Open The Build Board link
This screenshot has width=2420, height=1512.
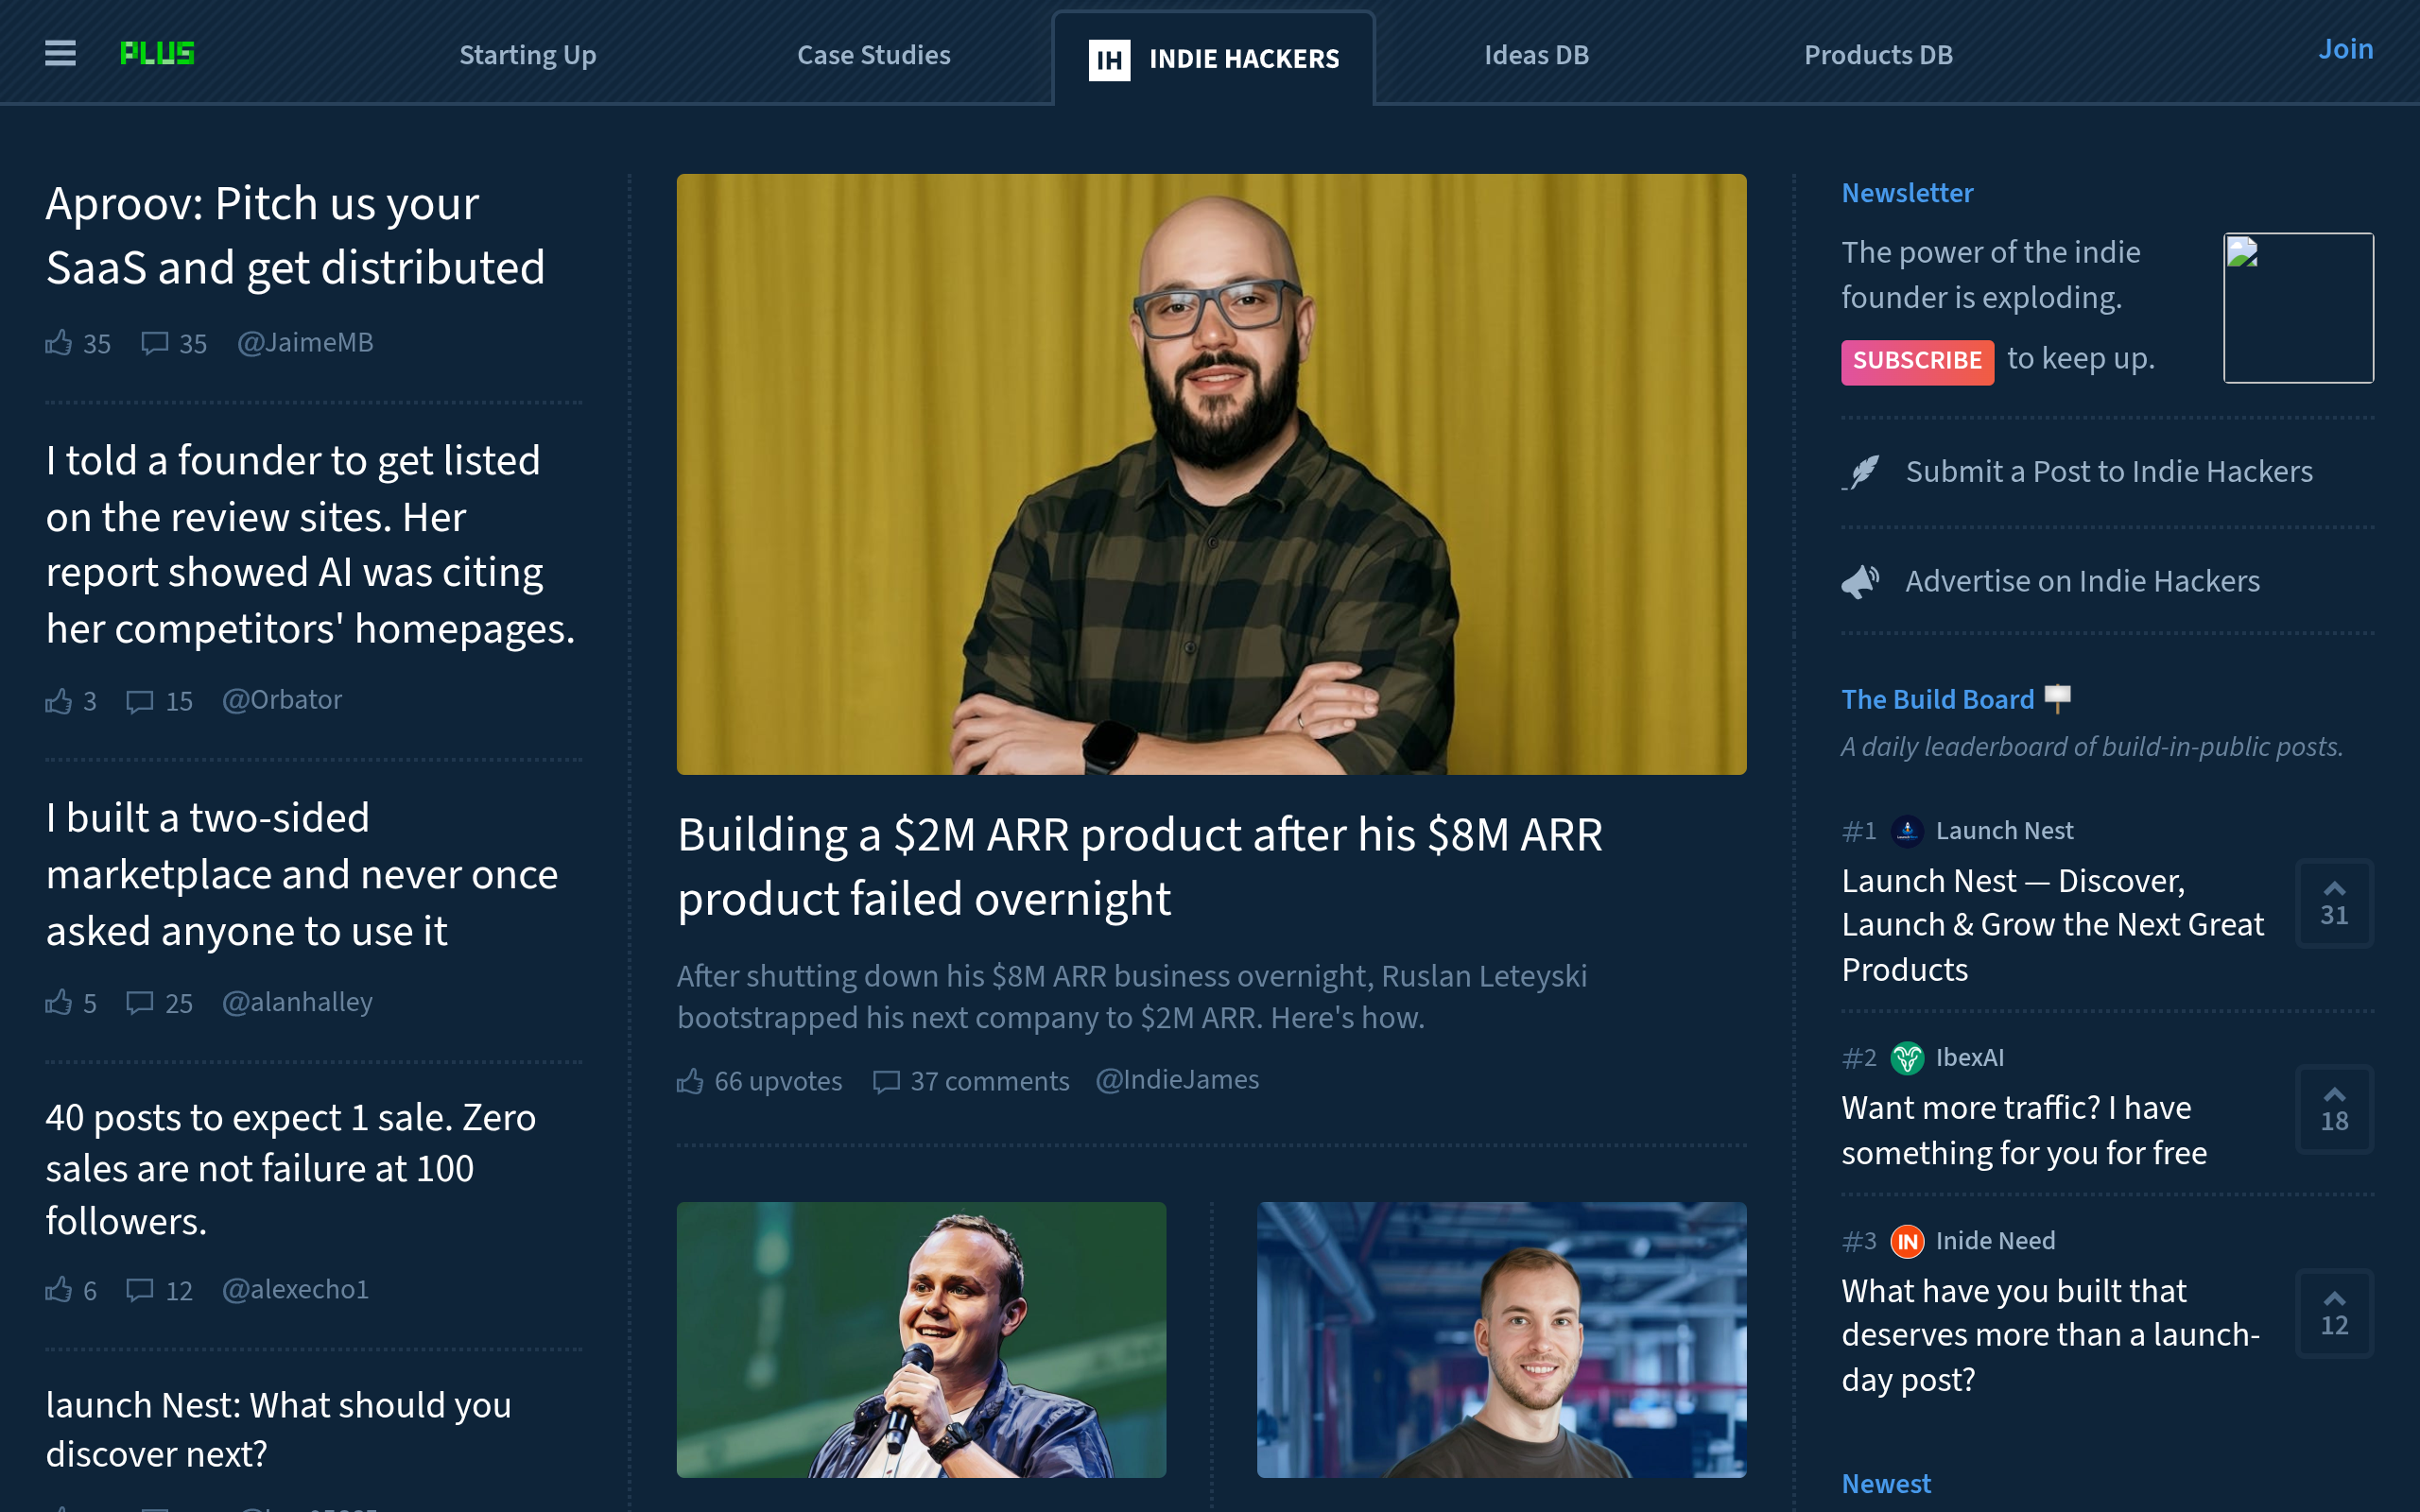[1938, 699]
